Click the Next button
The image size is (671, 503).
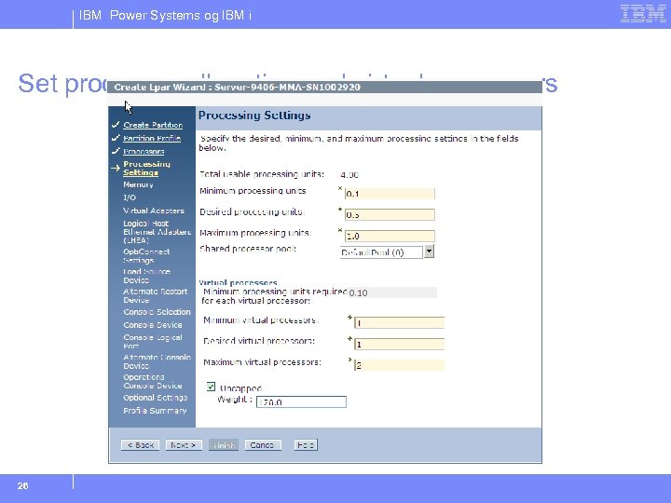[184, 445]
